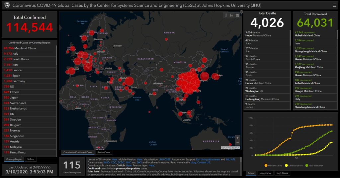Expand the map panel to fullscreen

click(241, 12)
